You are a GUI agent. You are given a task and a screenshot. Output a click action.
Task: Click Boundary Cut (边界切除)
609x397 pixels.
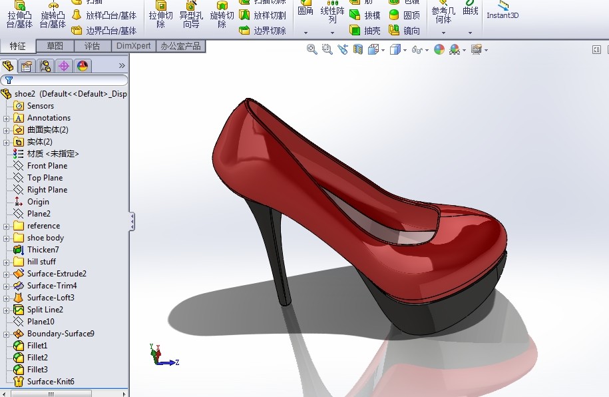262,31
